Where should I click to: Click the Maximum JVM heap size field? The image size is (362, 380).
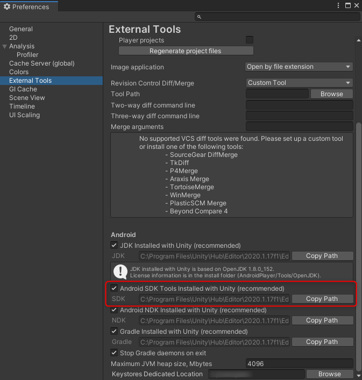coord(299,364)
